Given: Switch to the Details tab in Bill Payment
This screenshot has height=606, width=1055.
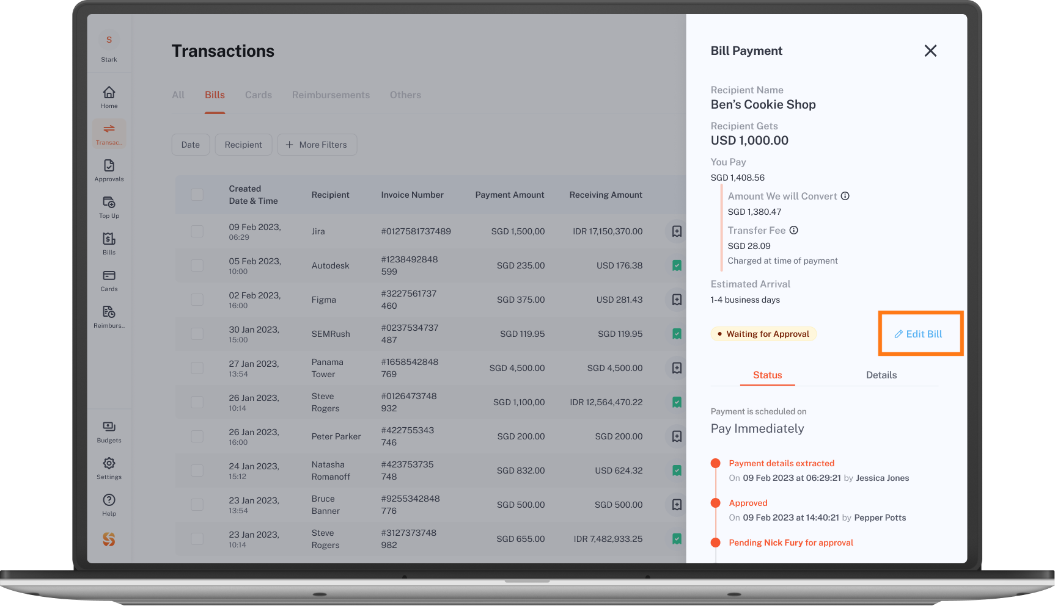Looking at the screenshot, I should click(881, 375).
